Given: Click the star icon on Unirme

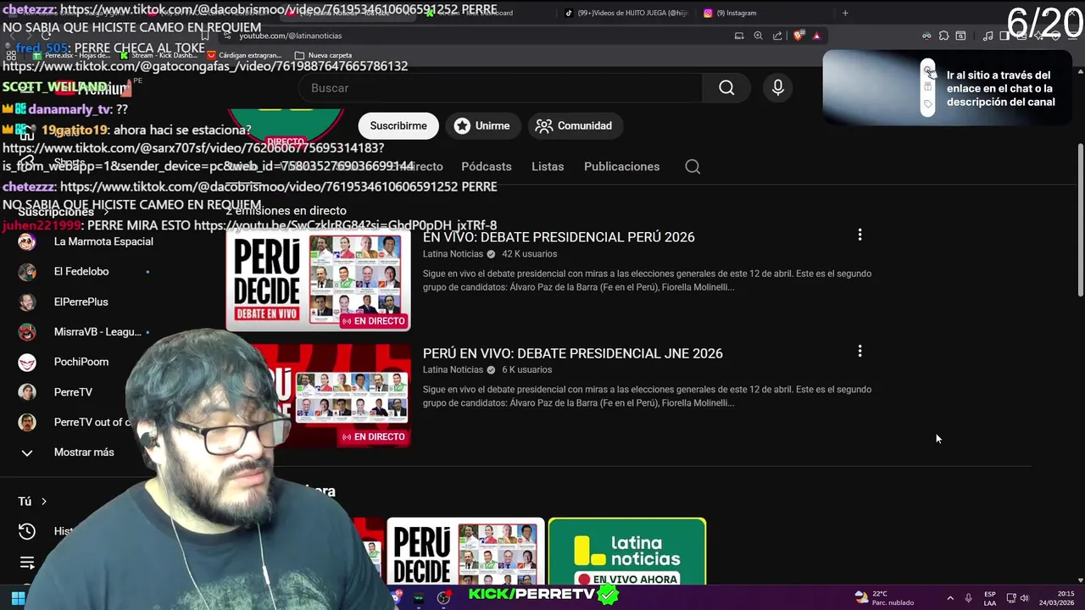Looking at the screenshot, I should point(462,125).
